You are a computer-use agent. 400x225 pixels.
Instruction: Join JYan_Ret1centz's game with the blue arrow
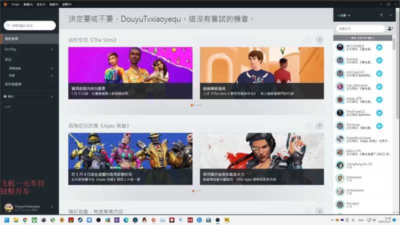(379, 86)
